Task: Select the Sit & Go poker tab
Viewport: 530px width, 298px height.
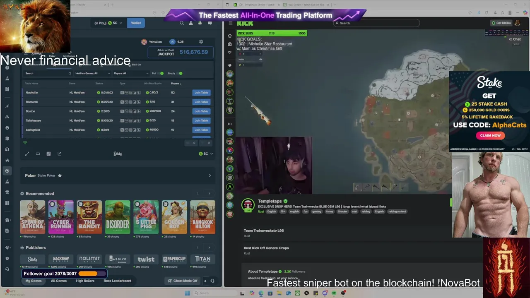Action: point(136,65)
